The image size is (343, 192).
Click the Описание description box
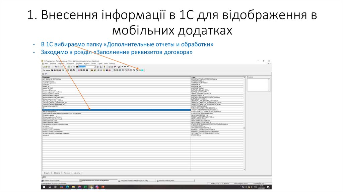pyautogui.click(x=258, y=85)
